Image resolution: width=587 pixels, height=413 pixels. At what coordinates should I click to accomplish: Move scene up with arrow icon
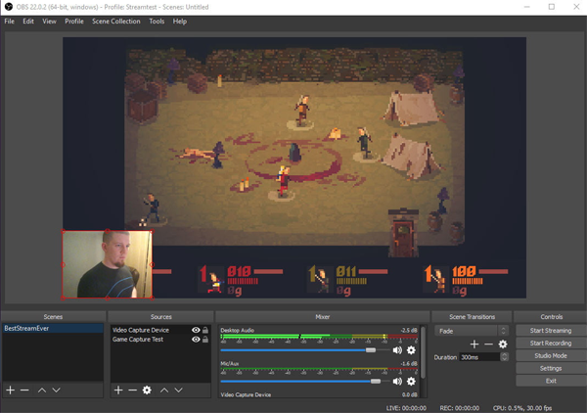[x=42, y=390]
